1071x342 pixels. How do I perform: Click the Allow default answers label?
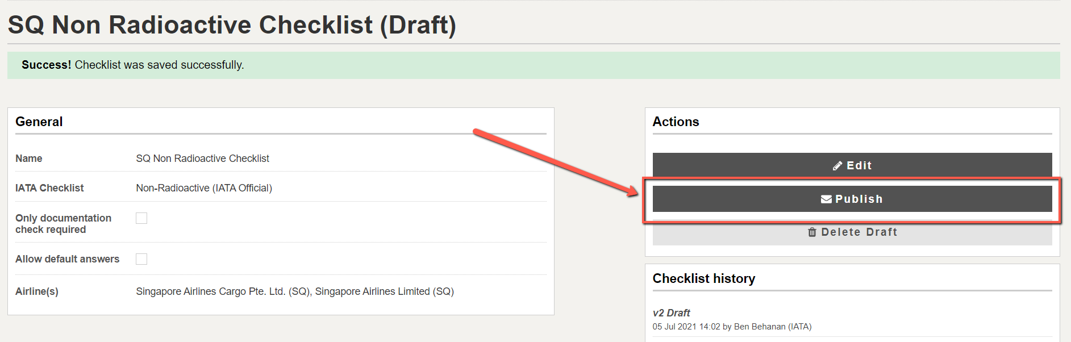click(67, 259)
